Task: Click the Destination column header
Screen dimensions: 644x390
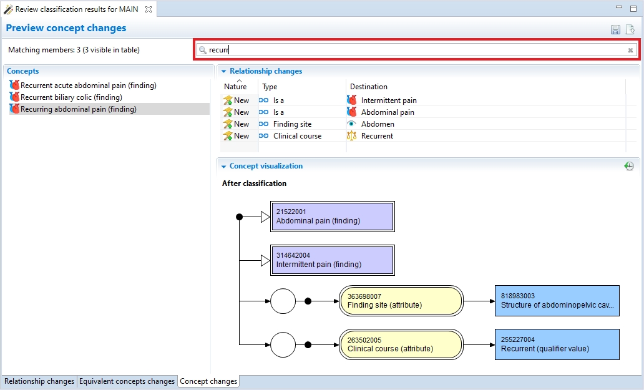Action: point(368,87)
